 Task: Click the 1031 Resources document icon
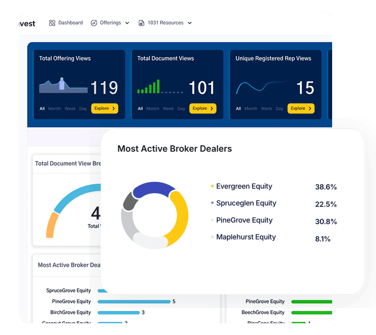click(x=141, y=23)
